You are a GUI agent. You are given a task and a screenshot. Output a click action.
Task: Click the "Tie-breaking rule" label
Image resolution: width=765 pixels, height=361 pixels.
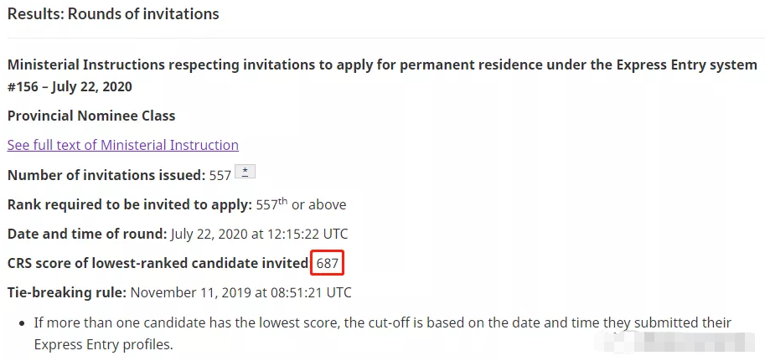(66, 292)
